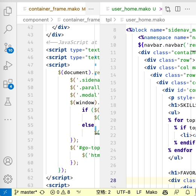Open the Copilot status icon
The width and height of the screenshot is (196, 196).
[x=165, y=192]
